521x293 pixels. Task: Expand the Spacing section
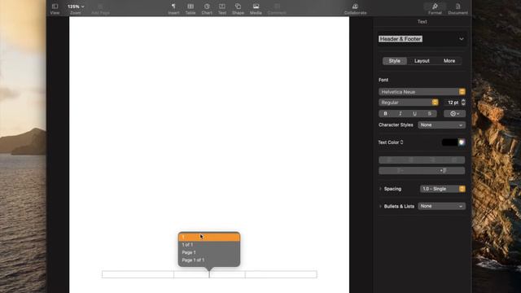380,189
